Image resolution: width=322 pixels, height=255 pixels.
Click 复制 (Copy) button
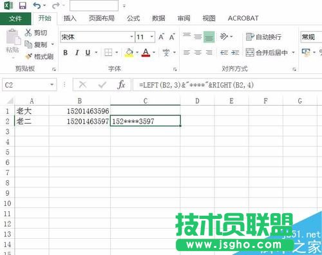[36, 44]
